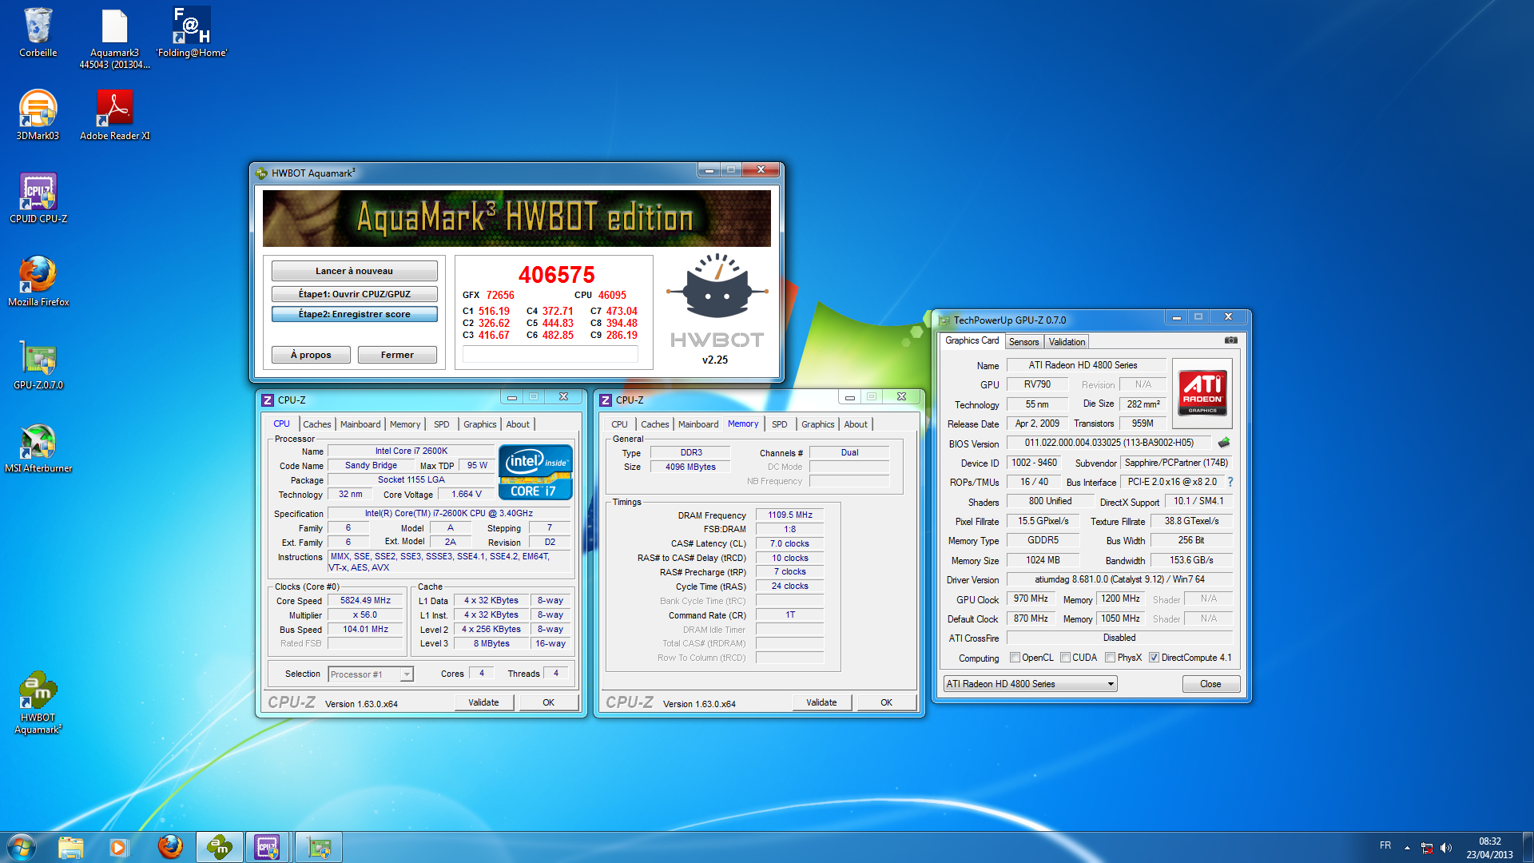Open the 3DMark03 desktop shortcut
Screen dimensions: 1534x863
[x=38, y=115]
